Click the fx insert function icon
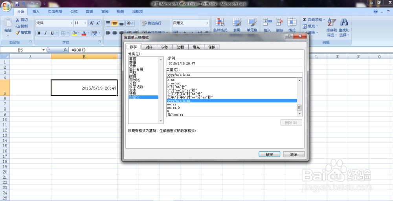The height and width of the screenshot is (201, 393). click(x=65, y=50)
